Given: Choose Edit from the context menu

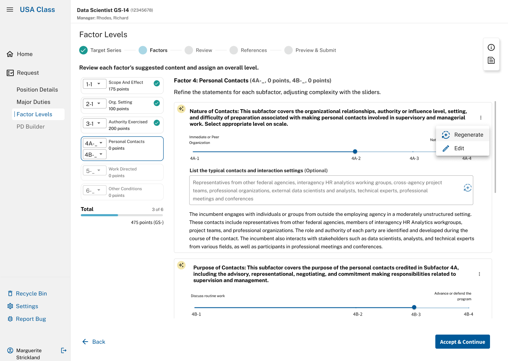Looking at the screenshot, I should click(x=462, y=149).
